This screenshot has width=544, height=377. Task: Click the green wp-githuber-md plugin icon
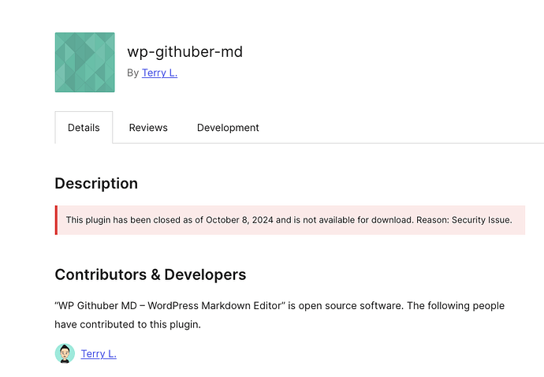pyautogui.click(x=84, y=62)
